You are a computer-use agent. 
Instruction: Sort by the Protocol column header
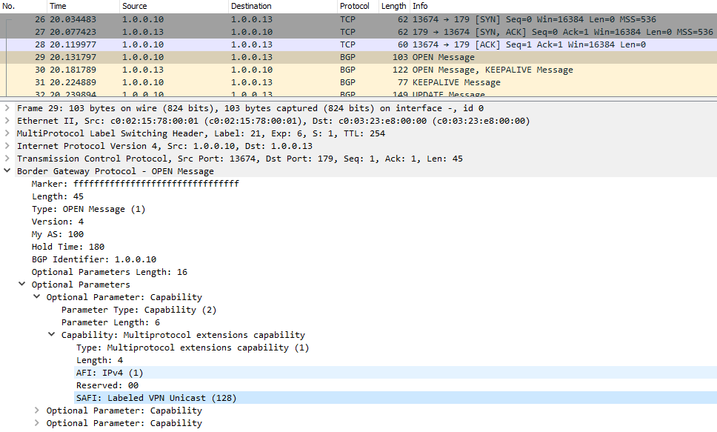click(354, 6)
